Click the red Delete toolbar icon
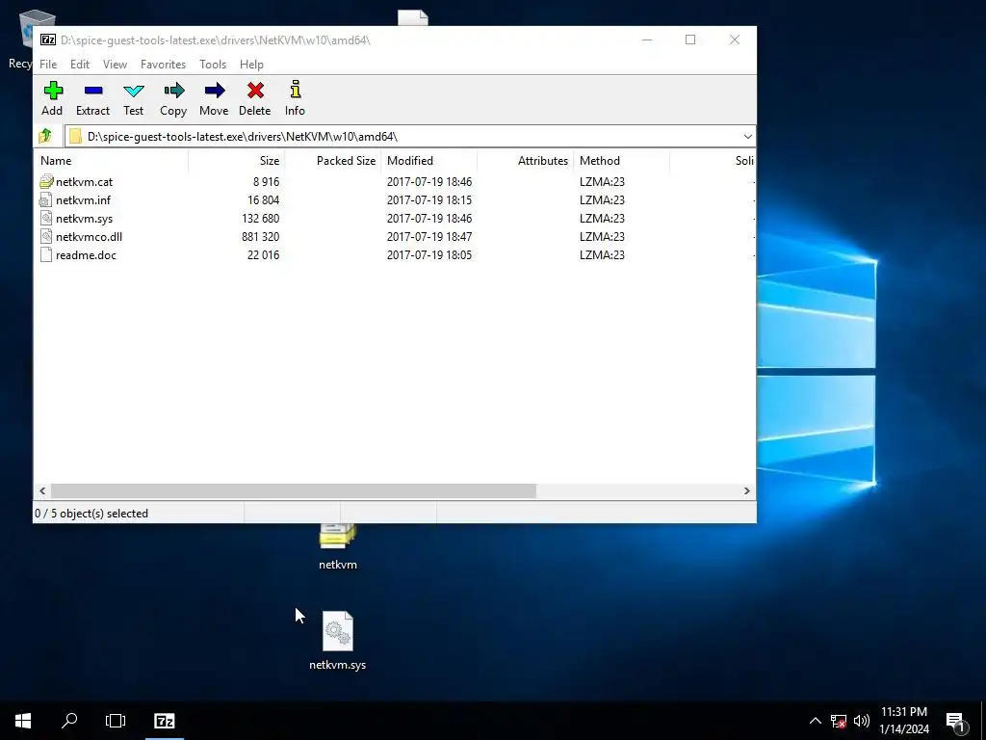The width and height of the screenshot is (986, 740). coord(255,91)
